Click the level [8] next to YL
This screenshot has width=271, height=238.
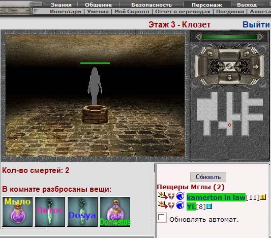(x=201, y=206)
